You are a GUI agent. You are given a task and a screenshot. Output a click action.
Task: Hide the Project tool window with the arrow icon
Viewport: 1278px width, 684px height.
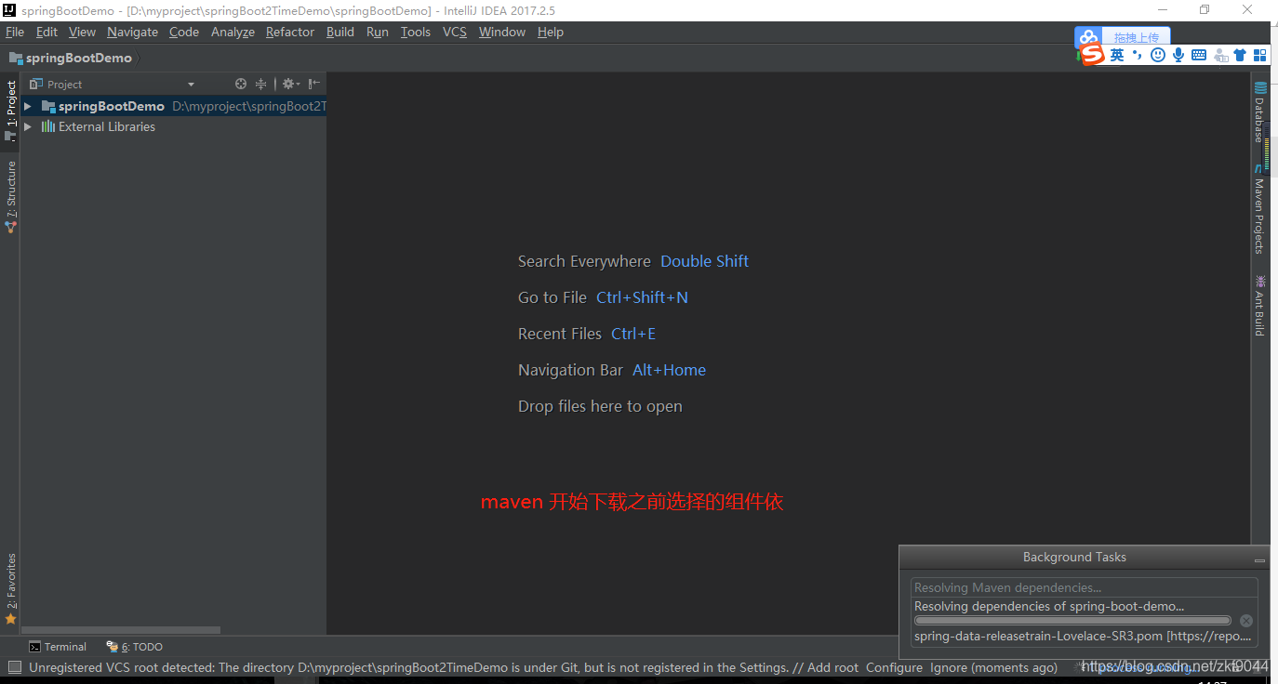(x=314, y=84)
